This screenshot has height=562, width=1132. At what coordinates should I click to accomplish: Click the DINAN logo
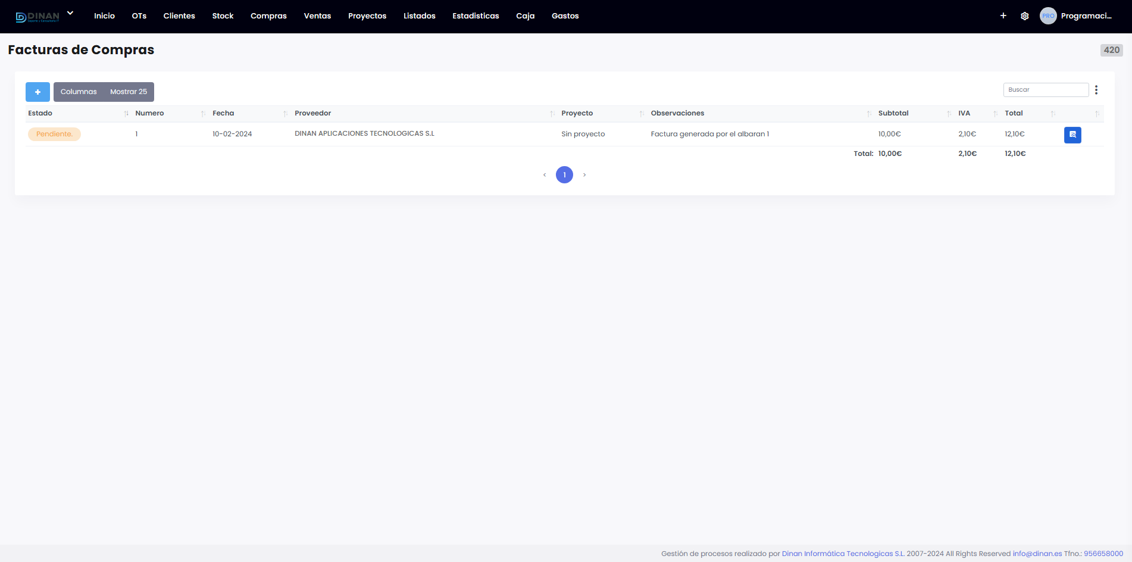[x=37, y=17]
